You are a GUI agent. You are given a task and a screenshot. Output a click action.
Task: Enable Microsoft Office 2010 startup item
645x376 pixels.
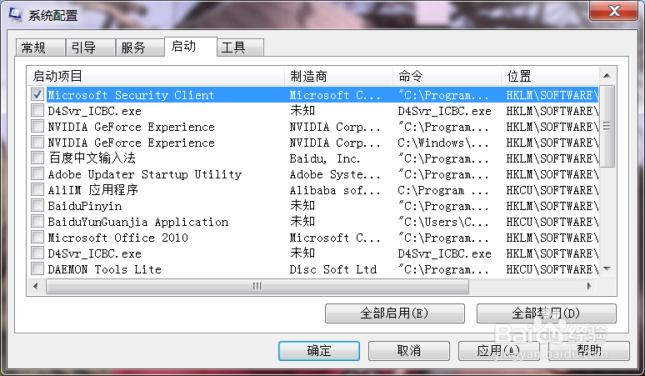tap(37, 238)
